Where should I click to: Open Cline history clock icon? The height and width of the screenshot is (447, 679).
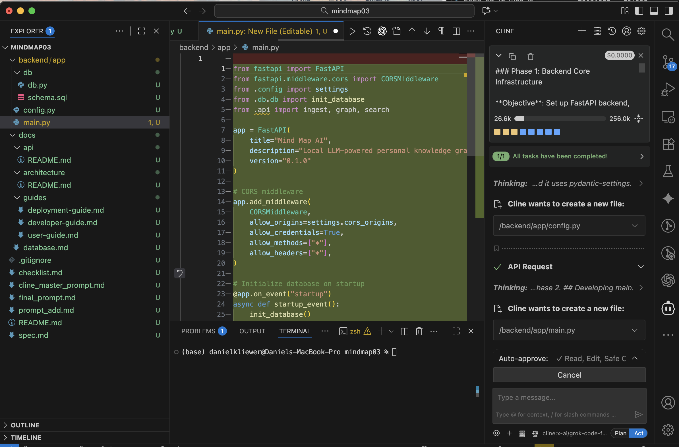[x=611, y=31]
